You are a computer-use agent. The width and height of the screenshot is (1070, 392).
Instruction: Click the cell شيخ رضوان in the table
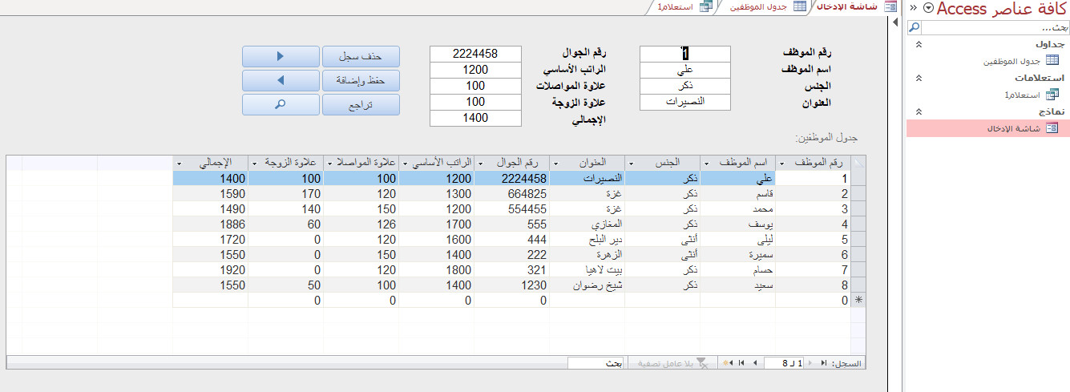pyautogui.click(x=587, y=285)
